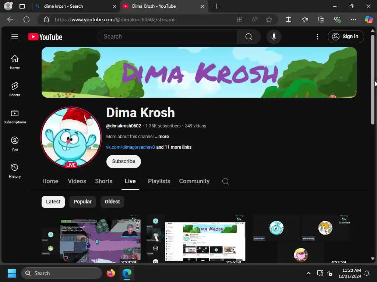Open YouTube settings three-dot menu
The width and height of the screenshot is (377, 282).
(x=317, y=37)
